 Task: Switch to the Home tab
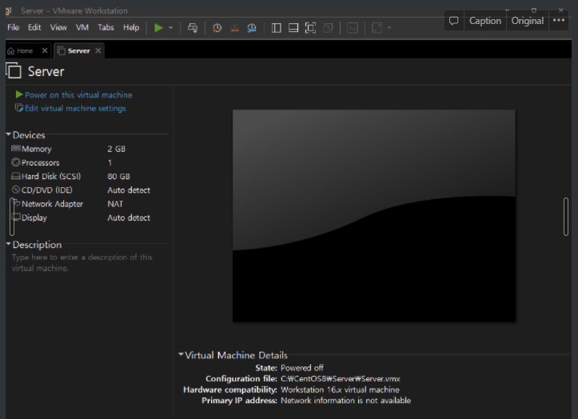click(25, 51)
